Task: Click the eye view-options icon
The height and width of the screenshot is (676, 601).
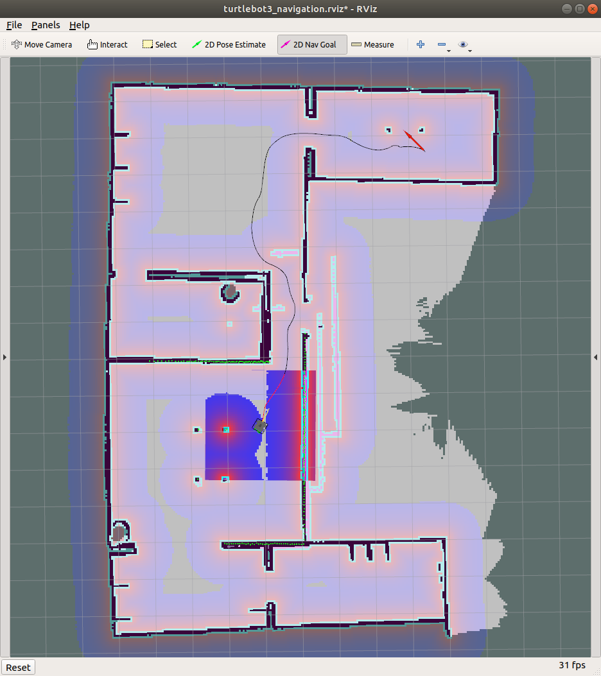Action: [x=462, y=44]
